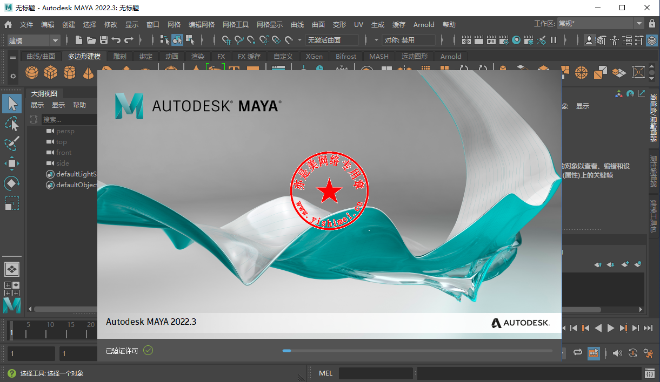Open a scene with the folder icon

[x=91, y=40]
